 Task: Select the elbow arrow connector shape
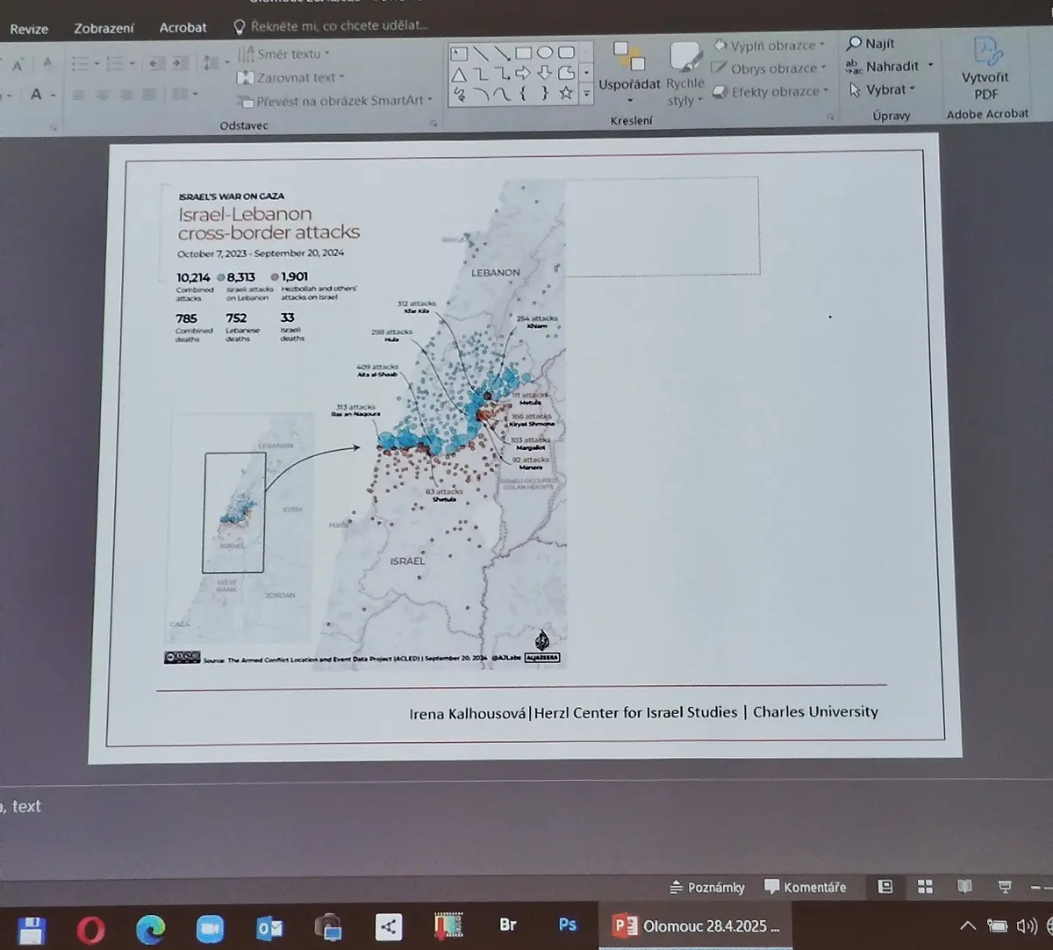(502, 74)
